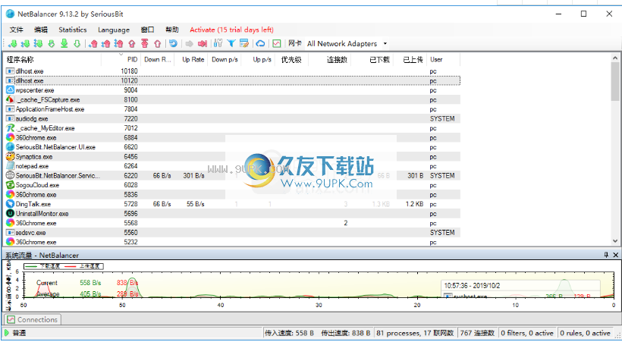The height and width of the screenshot is (342, 622).
Task: Click 传入速度: 558 B status entry
Action: click(x=290, y=333)
